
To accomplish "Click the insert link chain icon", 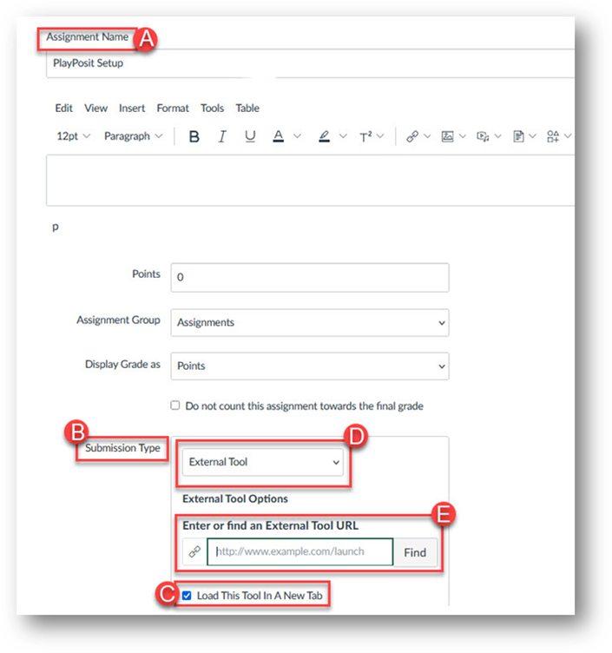I will click(x=412, y=136).
